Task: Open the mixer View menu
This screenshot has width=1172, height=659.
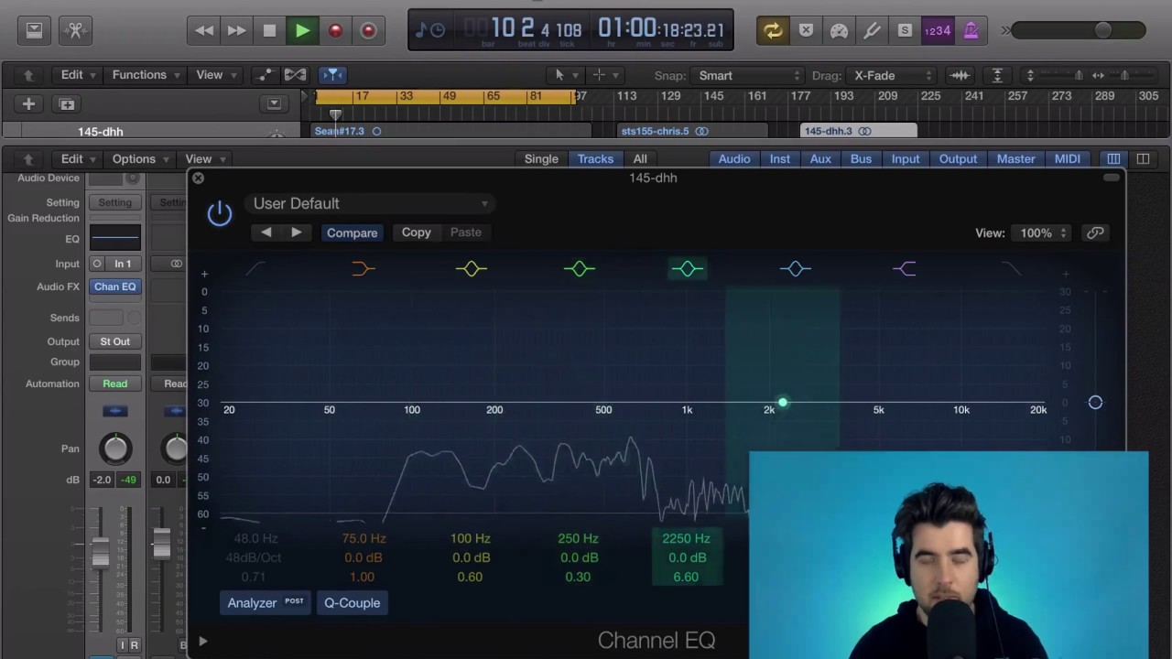Action: click(203, 159)
